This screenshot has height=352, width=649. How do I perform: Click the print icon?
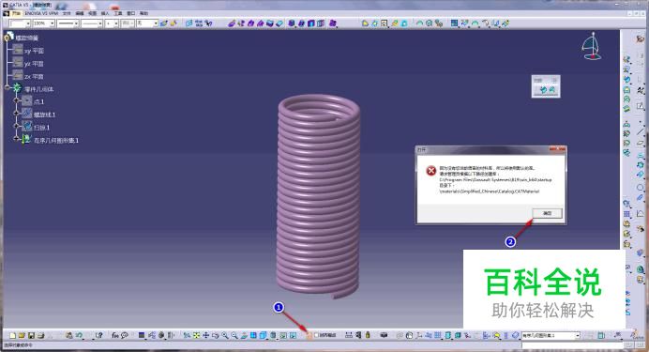click(x=40, y=335)
